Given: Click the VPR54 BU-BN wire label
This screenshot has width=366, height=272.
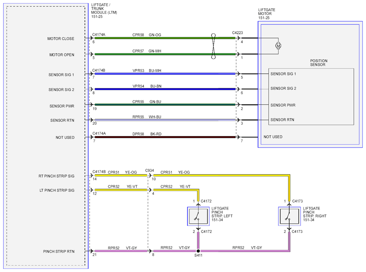Looking at the screenshot, I should (x=147, y=86).
